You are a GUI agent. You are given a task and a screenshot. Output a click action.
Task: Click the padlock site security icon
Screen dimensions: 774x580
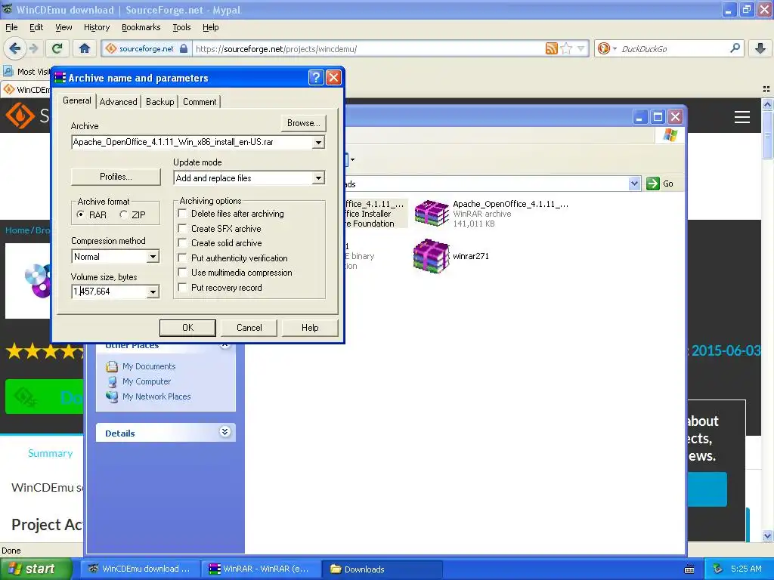click(x=184, y=48)
